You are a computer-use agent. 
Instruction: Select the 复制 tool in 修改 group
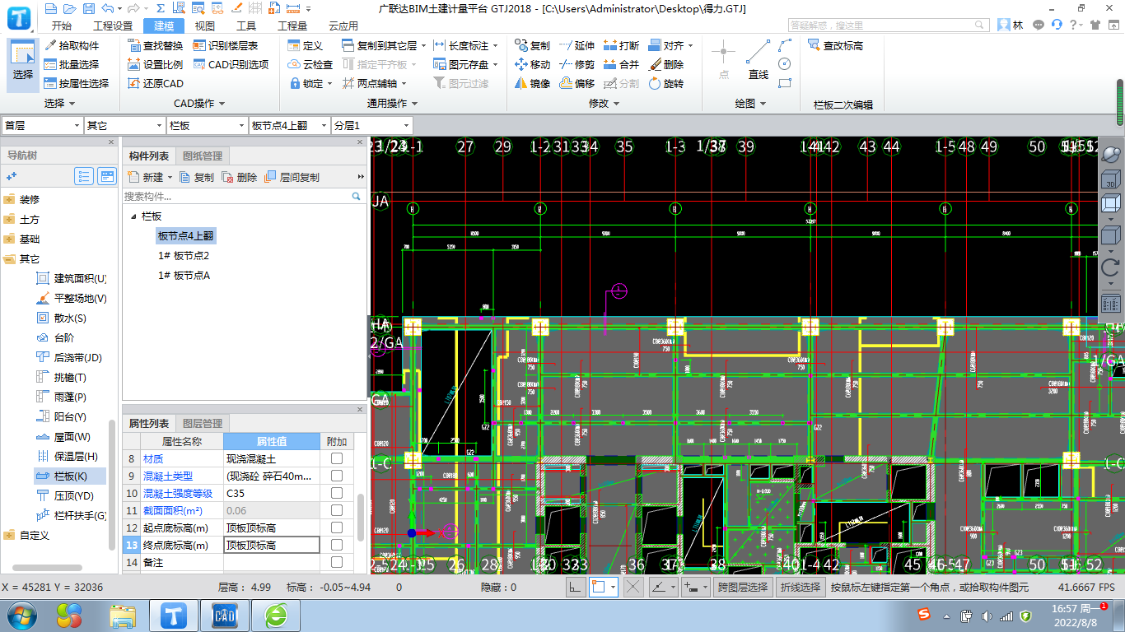coord(532,45)
